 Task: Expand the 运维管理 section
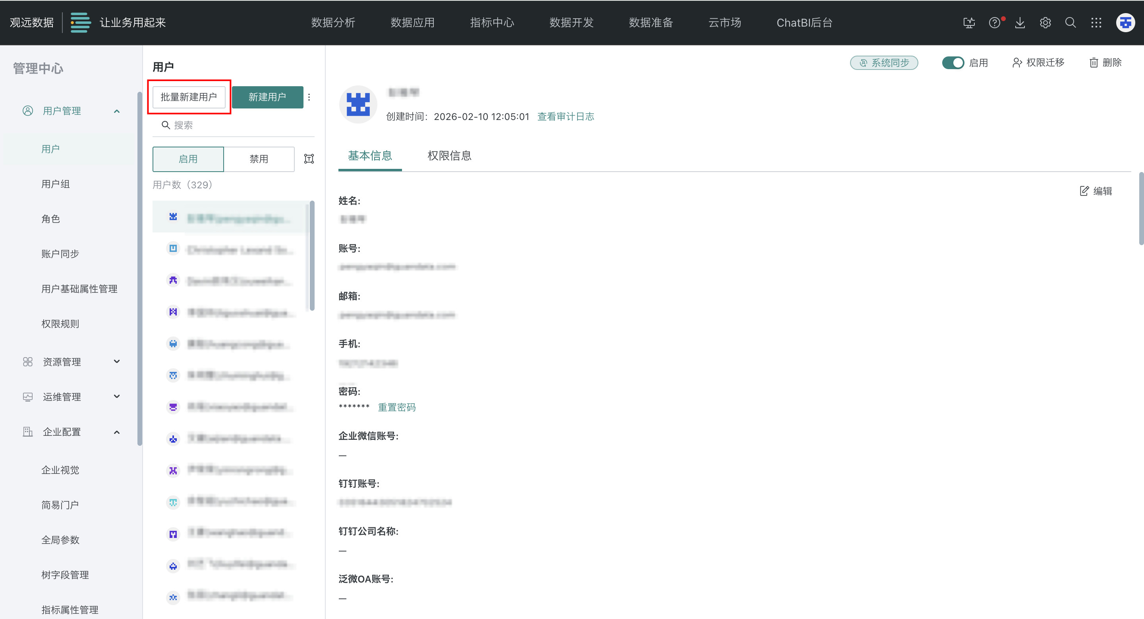(117, 397)
